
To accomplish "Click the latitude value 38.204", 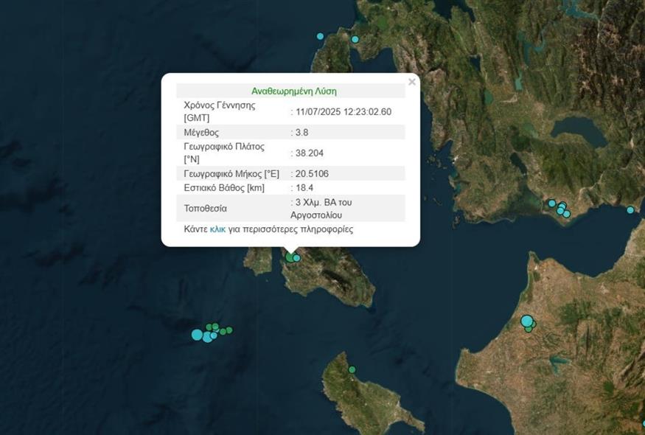I will pos(310,153).
